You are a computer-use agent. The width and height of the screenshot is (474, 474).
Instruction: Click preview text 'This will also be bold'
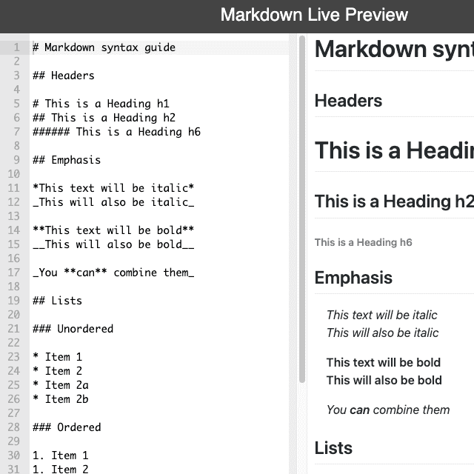(x=384, y=380)
